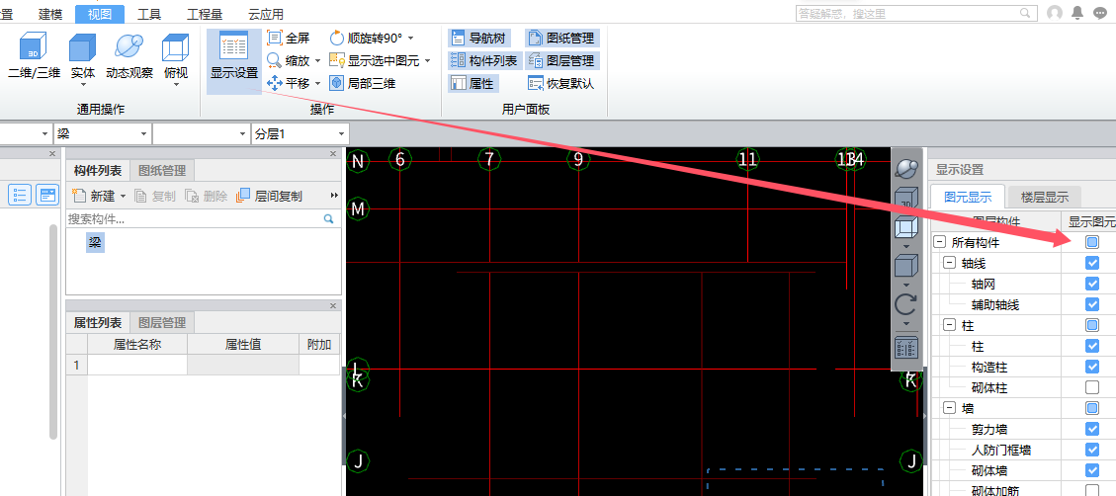Collapse the 墙 tree node
The image size is (1116, 496).
pos(949,408)
